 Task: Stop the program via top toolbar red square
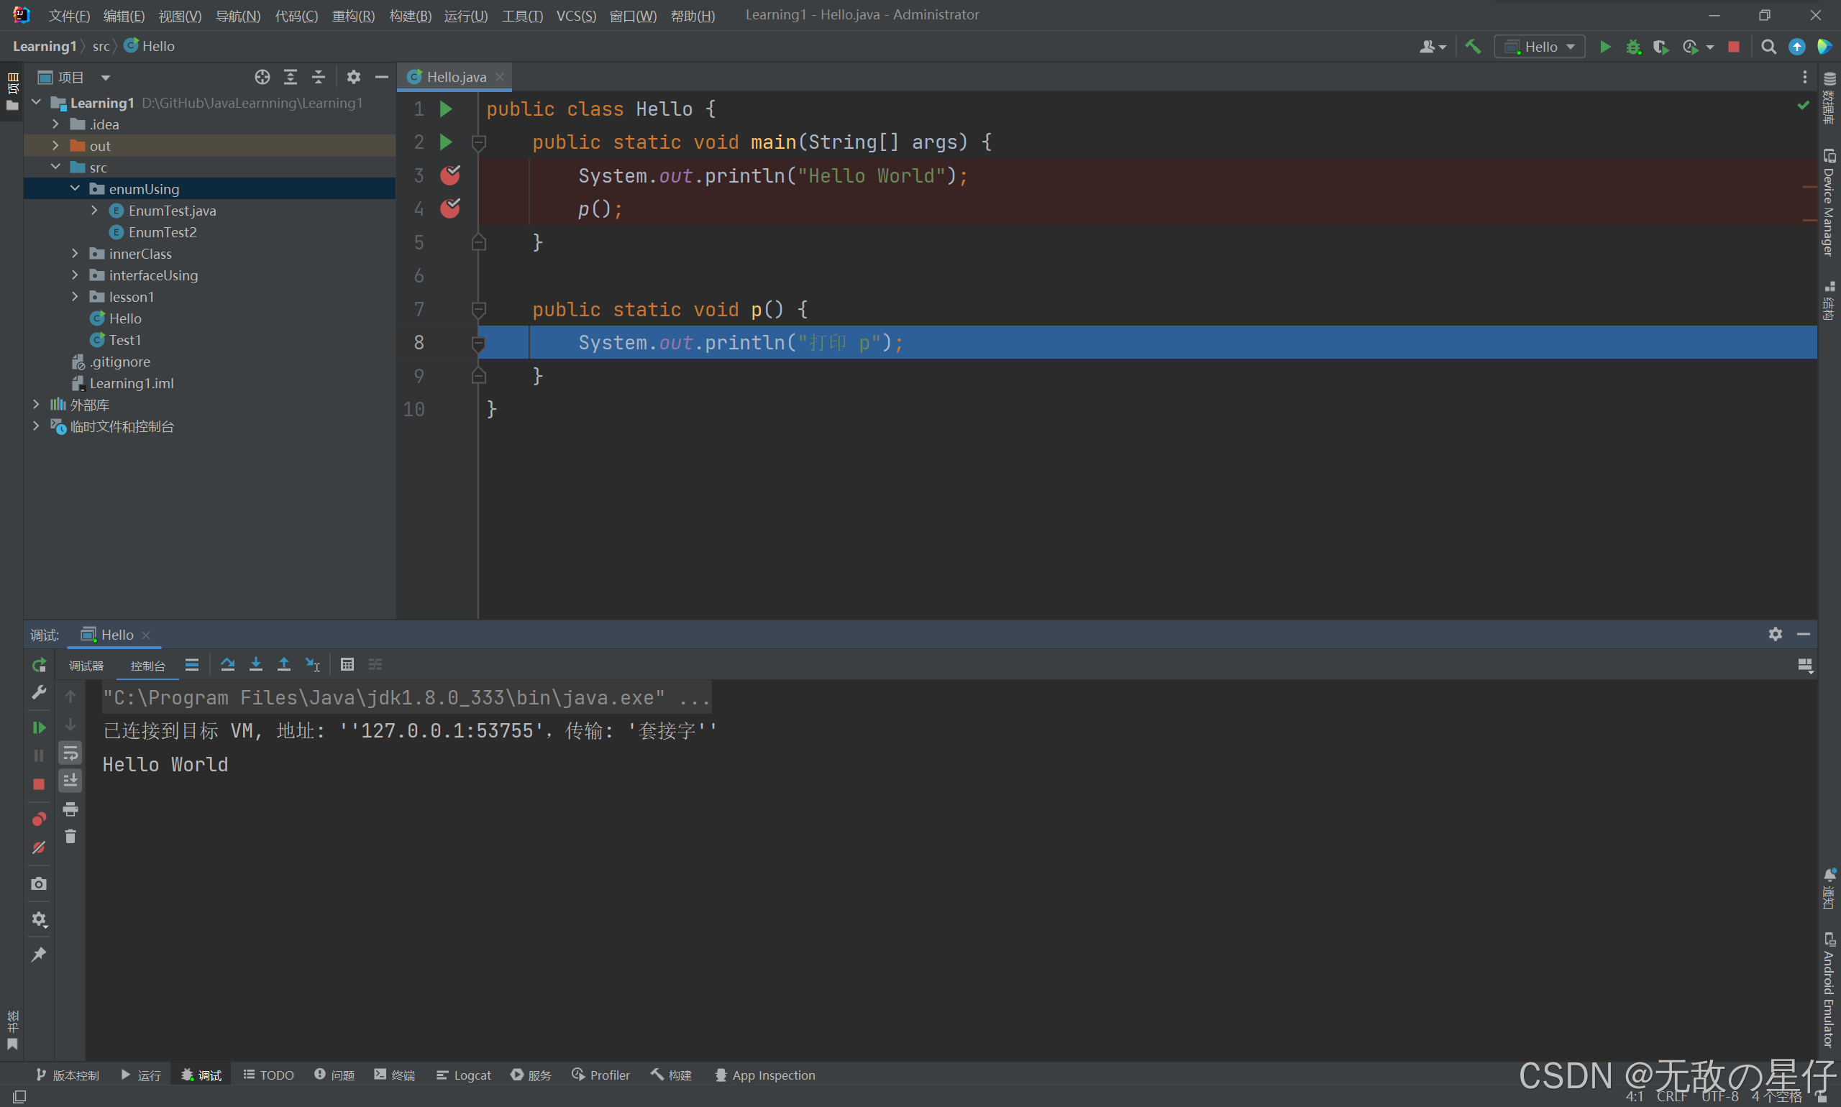coord(1735,47)
